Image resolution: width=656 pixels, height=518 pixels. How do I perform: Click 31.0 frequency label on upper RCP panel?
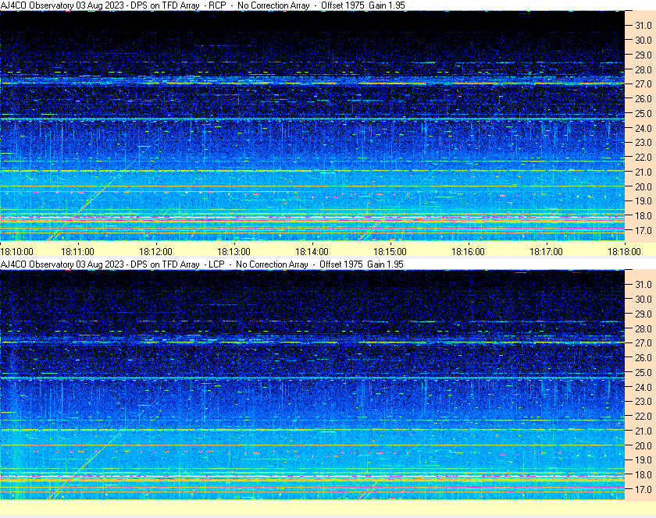pyautogui.click(x=644, y=25)
